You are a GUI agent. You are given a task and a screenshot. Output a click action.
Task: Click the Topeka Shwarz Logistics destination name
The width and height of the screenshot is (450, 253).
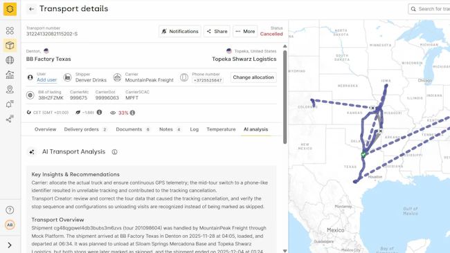click(x=244, y=59)
